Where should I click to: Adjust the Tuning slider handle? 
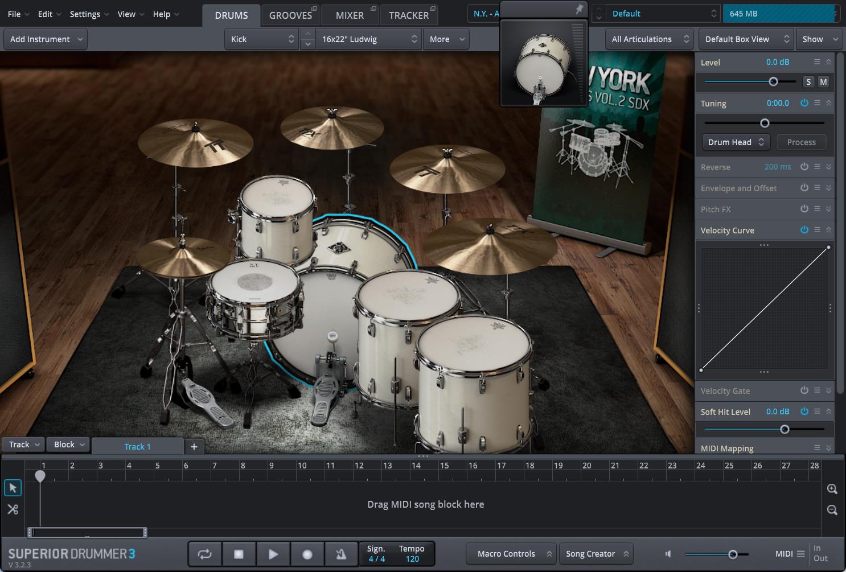[765, 123]
